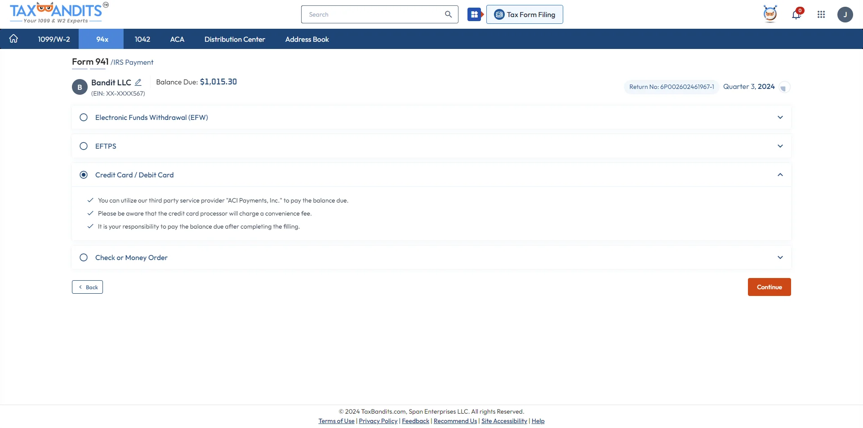Open Privacy Policy link
Viewport: 863px width, 428px height.
point(378,421)
